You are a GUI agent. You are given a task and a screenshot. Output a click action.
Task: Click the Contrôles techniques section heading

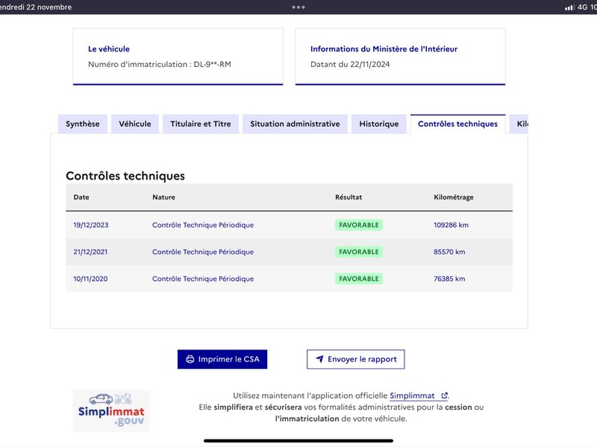125,176
